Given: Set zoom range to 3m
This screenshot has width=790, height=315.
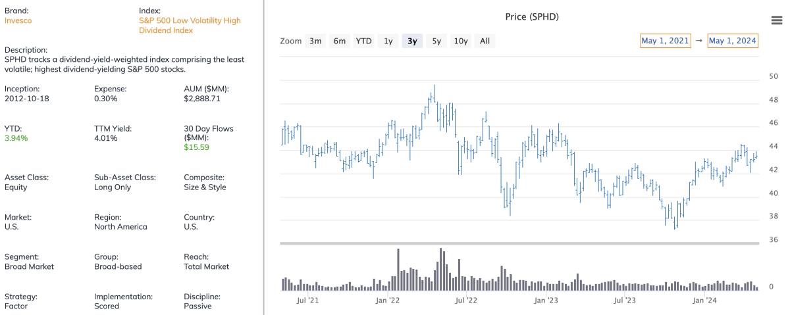Looking at the screenshot, I should [x=315, y=41].
